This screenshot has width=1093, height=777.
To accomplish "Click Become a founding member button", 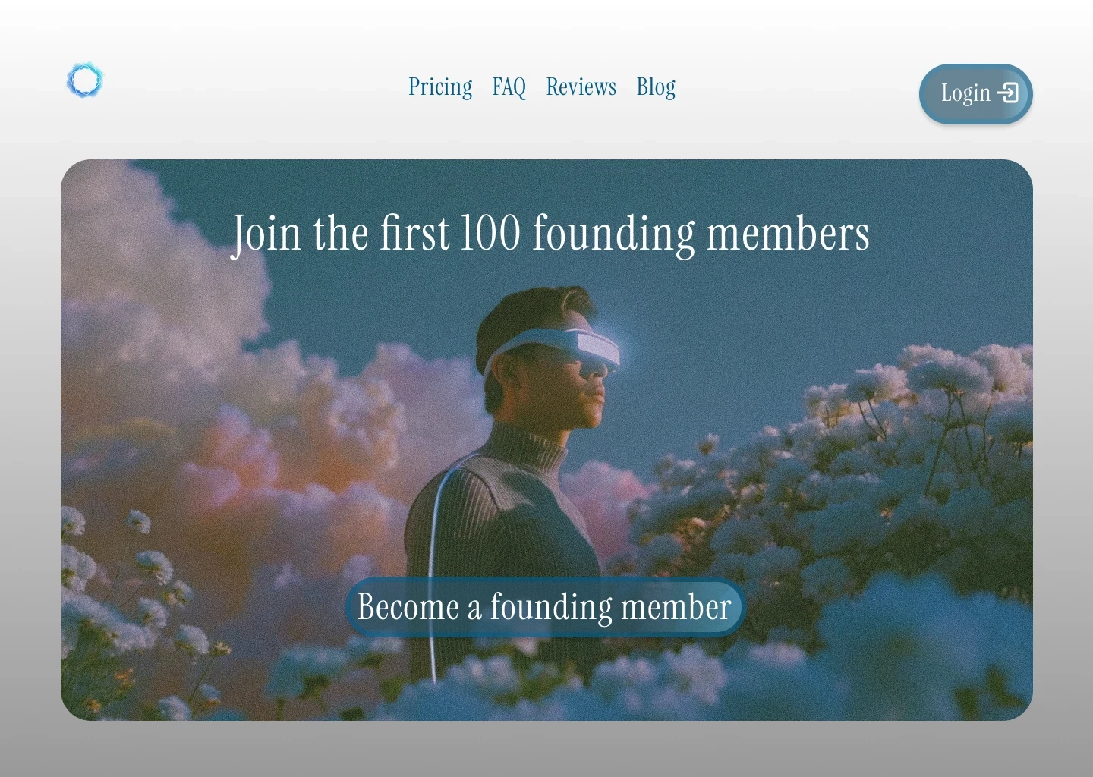I will [544, 607].
